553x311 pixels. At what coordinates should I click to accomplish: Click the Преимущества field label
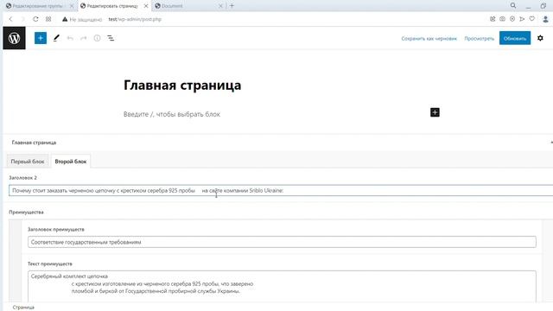coord(26,212)
